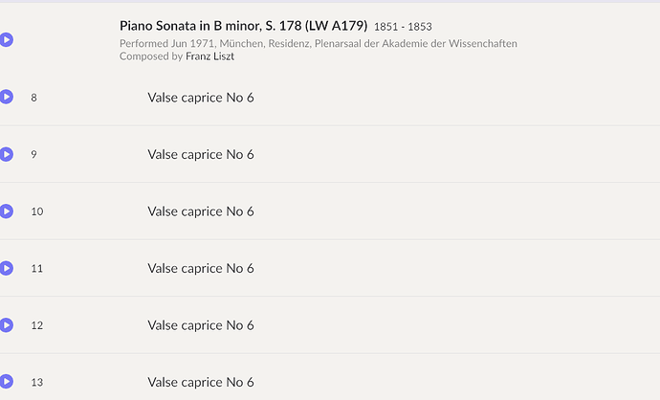Click Valse caprice No 6 title on track 8

pos(201,98)
